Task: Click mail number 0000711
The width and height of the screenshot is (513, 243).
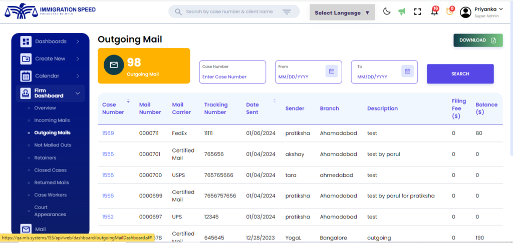Action: click(149, 133)
